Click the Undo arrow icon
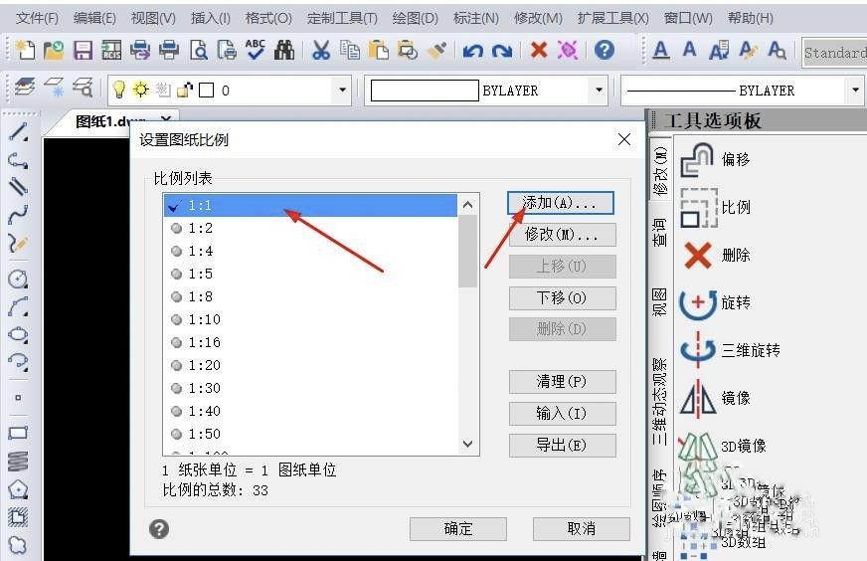 (472, 51)
